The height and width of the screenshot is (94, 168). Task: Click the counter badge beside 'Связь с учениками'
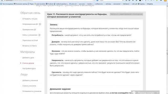[39, 35]
